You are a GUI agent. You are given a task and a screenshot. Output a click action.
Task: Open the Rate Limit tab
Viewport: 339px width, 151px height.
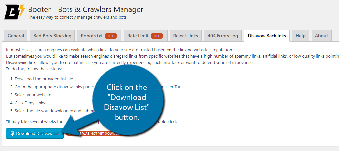click(146, 36)
